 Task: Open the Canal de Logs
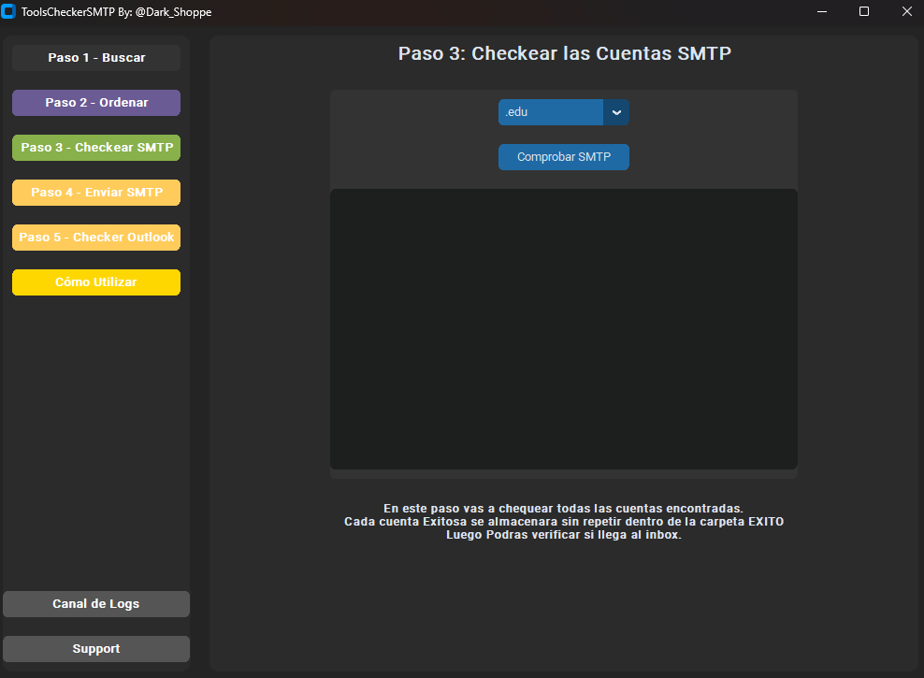coord(95,603)
